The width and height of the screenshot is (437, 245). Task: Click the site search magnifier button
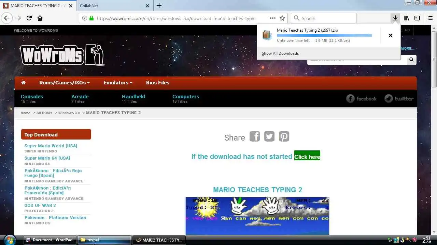[x=411, y=60]
